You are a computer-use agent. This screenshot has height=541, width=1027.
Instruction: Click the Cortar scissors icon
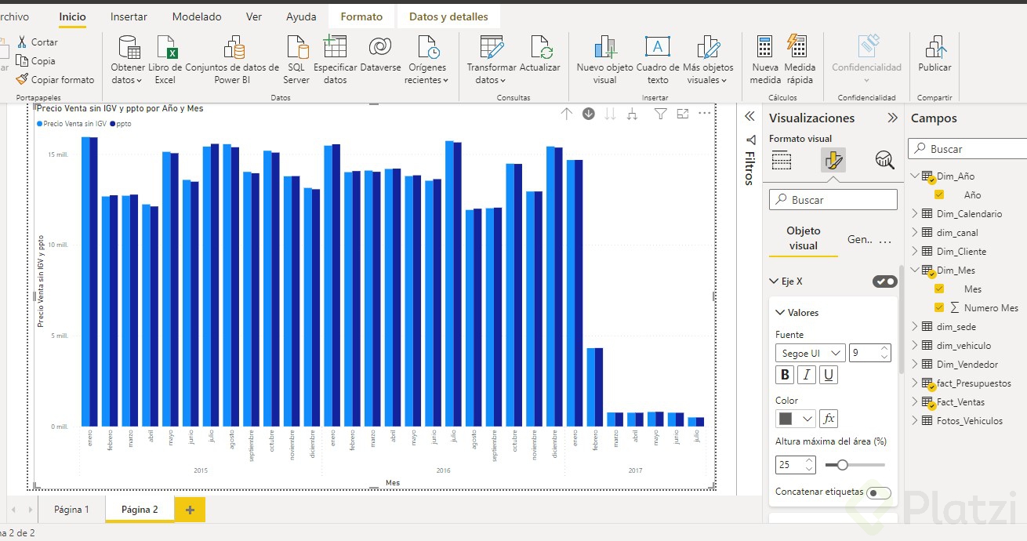coord(21,42)
